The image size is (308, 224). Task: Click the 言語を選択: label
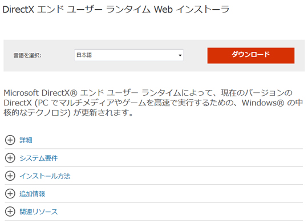tap(27, 55)
